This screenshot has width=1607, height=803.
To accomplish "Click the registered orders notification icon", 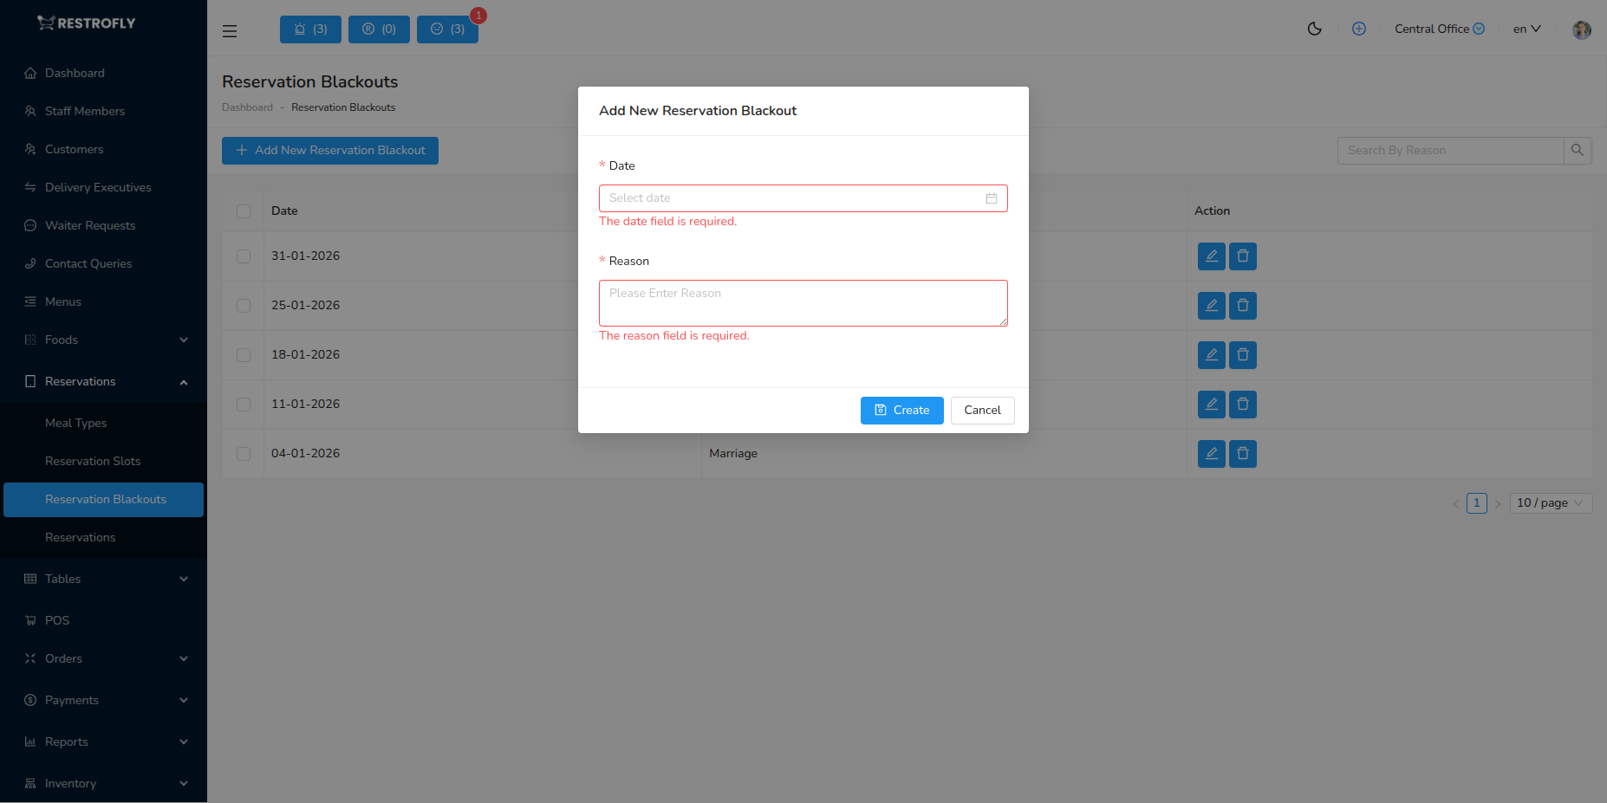I will tap(378, 29).
